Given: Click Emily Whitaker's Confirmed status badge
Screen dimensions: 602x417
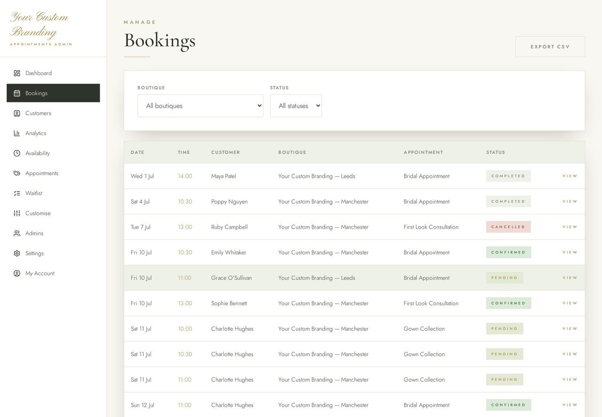Looking at the screenshot, I should pos(509,252).
